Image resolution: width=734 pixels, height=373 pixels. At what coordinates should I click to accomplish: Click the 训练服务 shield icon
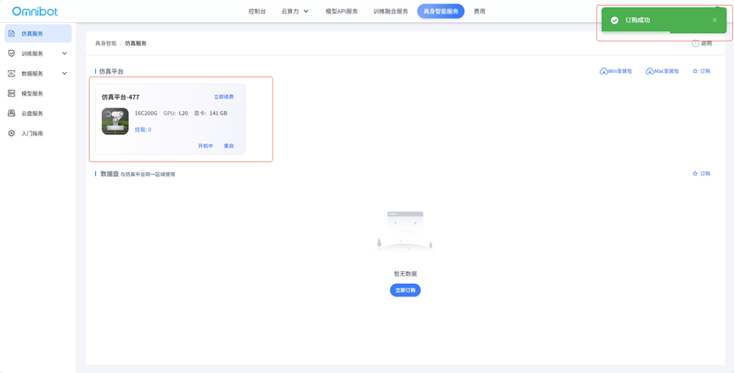[x=12, y=53]
